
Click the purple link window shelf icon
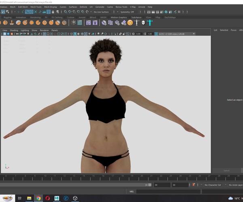tap(88, 23)
